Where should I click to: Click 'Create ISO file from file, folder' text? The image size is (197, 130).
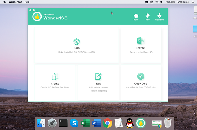click(x=55, y=87)
